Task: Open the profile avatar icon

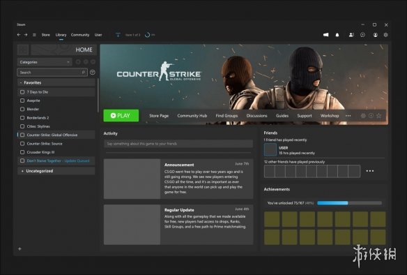Action: pos(376,35)
